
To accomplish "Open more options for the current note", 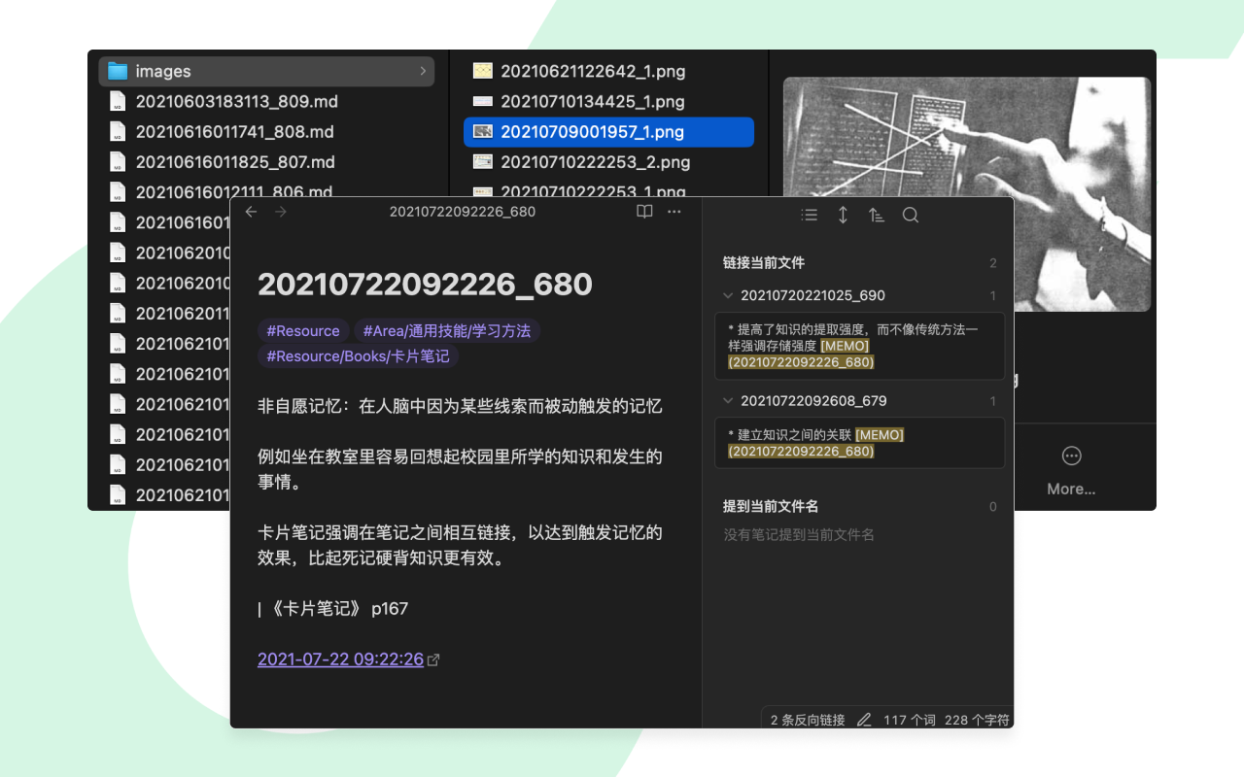I will [x=674, y=211].
